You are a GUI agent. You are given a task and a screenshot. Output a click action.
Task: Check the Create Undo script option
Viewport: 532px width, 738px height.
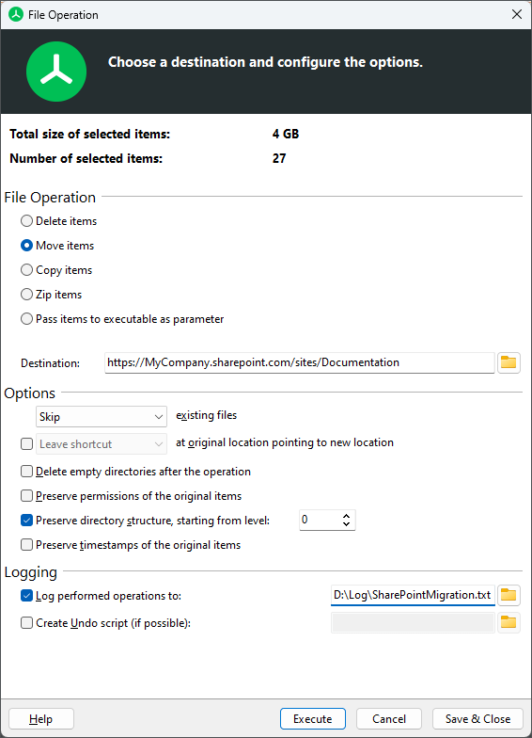pyautogui.click(x=26, y=623)
